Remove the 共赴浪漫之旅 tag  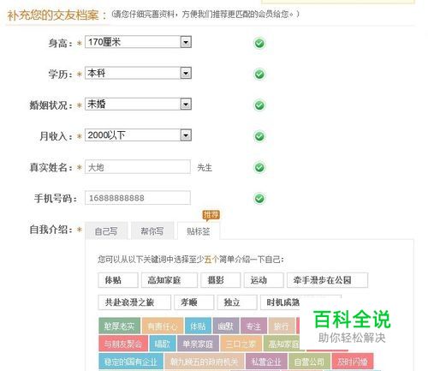coord(134,302)
